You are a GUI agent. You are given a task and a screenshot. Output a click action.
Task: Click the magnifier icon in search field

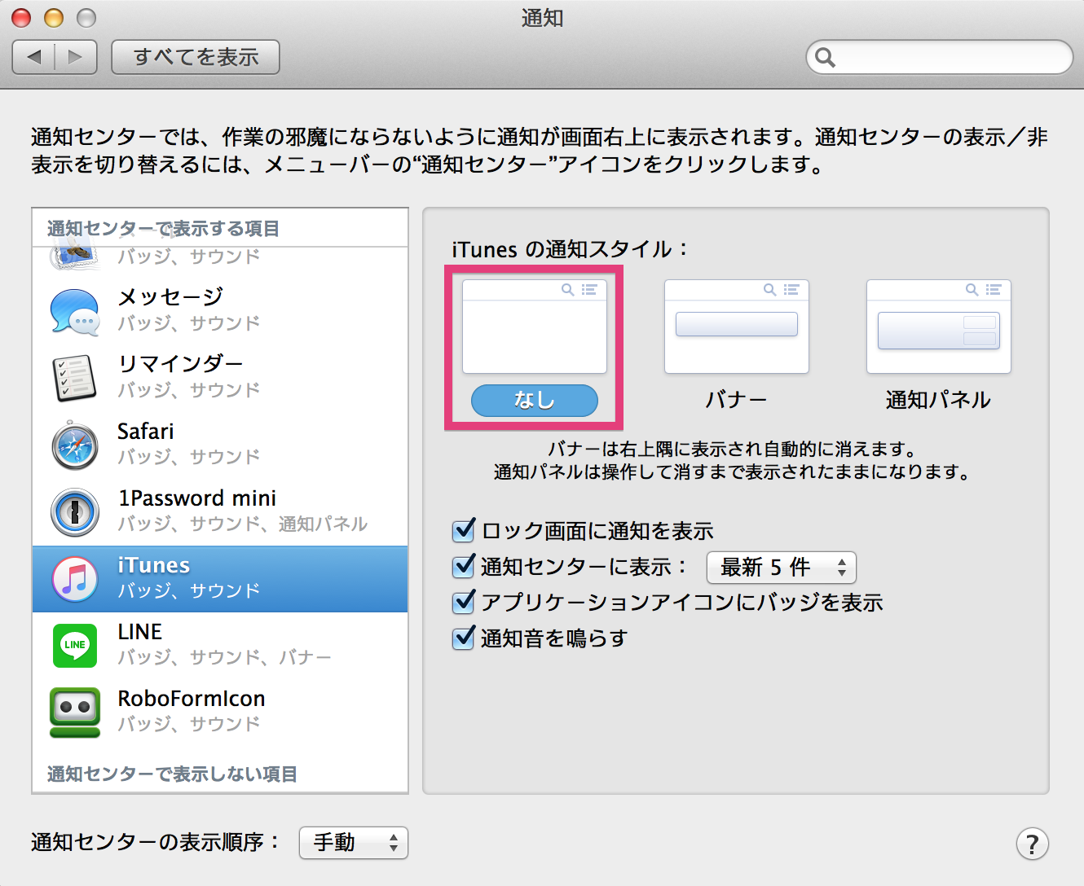(826, 58)
